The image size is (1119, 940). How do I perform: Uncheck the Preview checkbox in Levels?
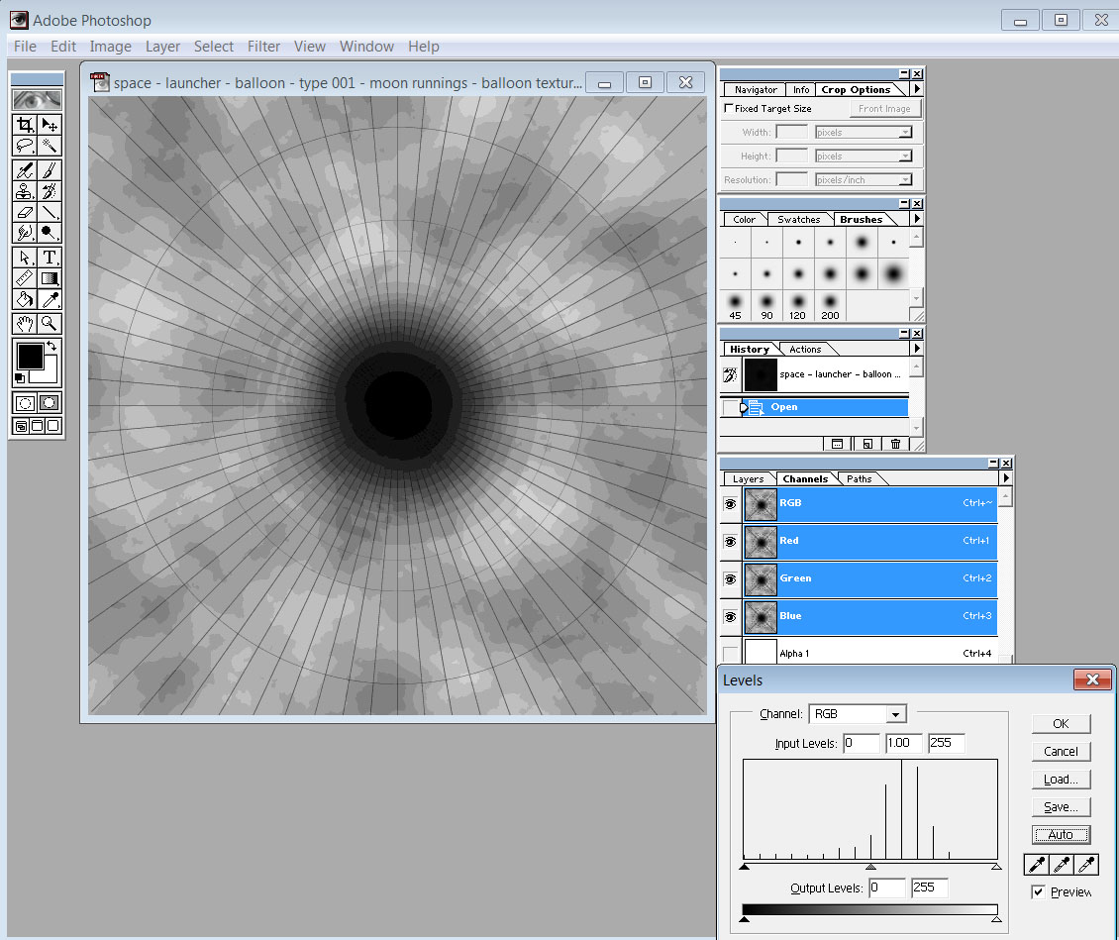click(x=1038, y=891)
